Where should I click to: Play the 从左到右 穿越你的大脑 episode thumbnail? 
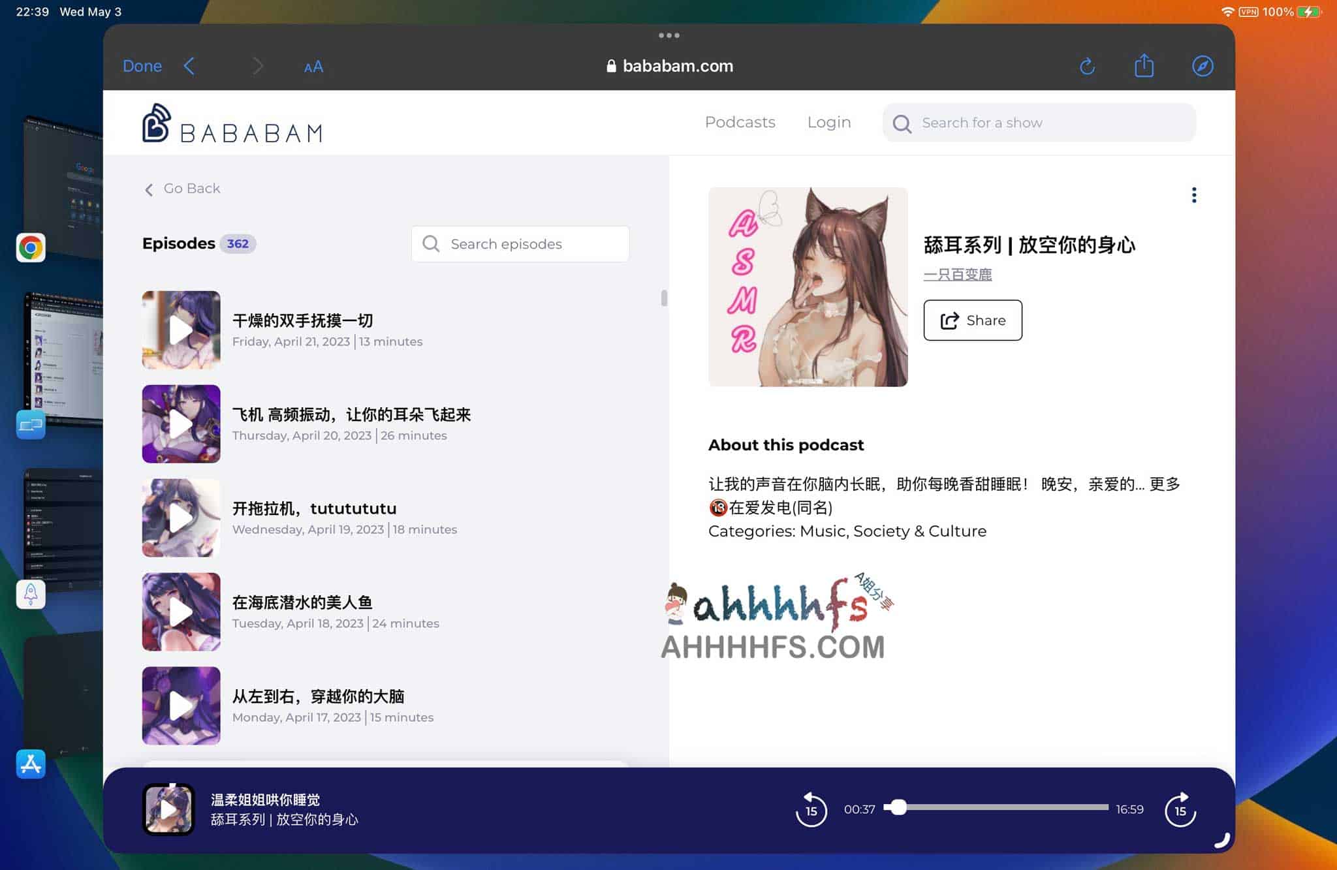click(x=181, y=706)
